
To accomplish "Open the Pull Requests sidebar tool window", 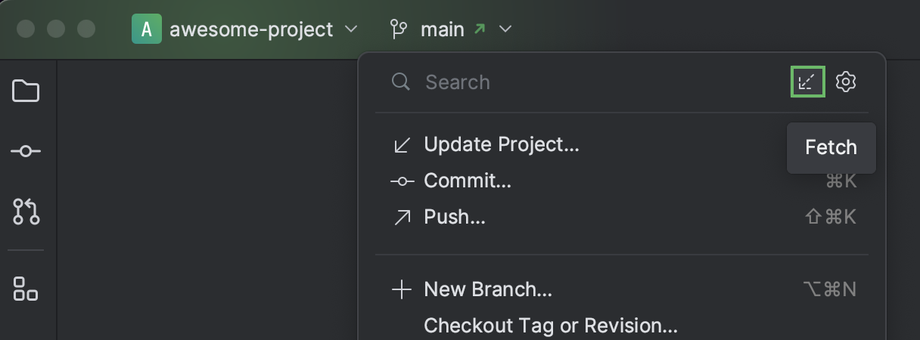I will [x=26, y=212].
